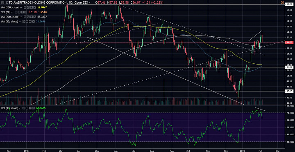This screenshot has height=152, width=295.
Task: Expand the MA (50, close) dropdown arrow
Action: click(x=20, y=22)
